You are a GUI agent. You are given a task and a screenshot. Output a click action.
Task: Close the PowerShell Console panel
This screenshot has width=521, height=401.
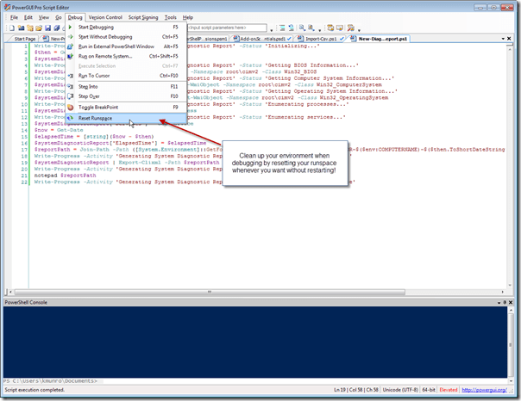coord(511,302)
